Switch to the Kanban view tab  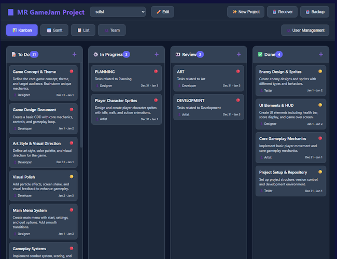22,30
